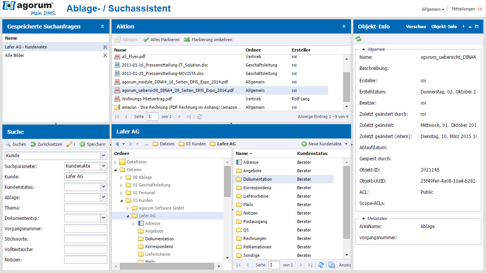The image size is (486, 273).
Task: Open the back-history dropdown in Lafer AG panel
Action: click(123, 144)
